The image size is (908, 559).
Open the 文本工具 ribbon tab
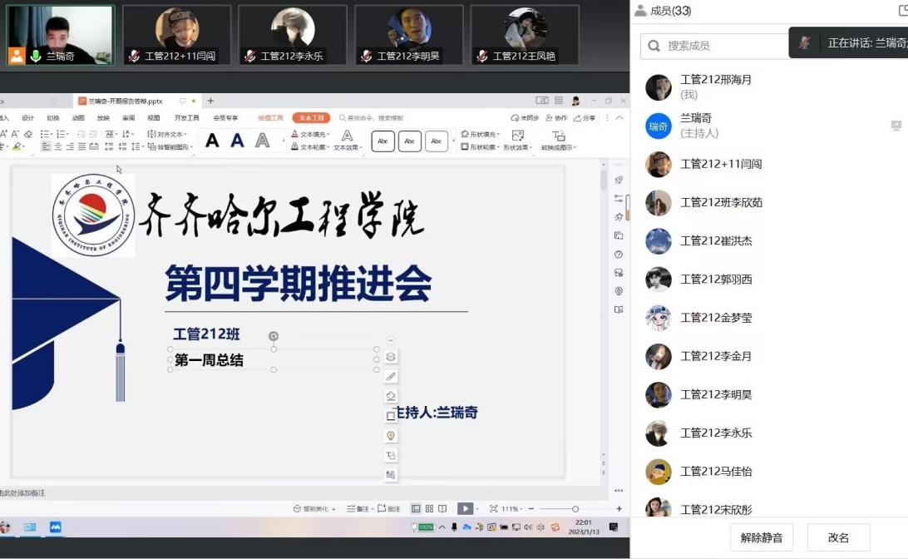311,118
